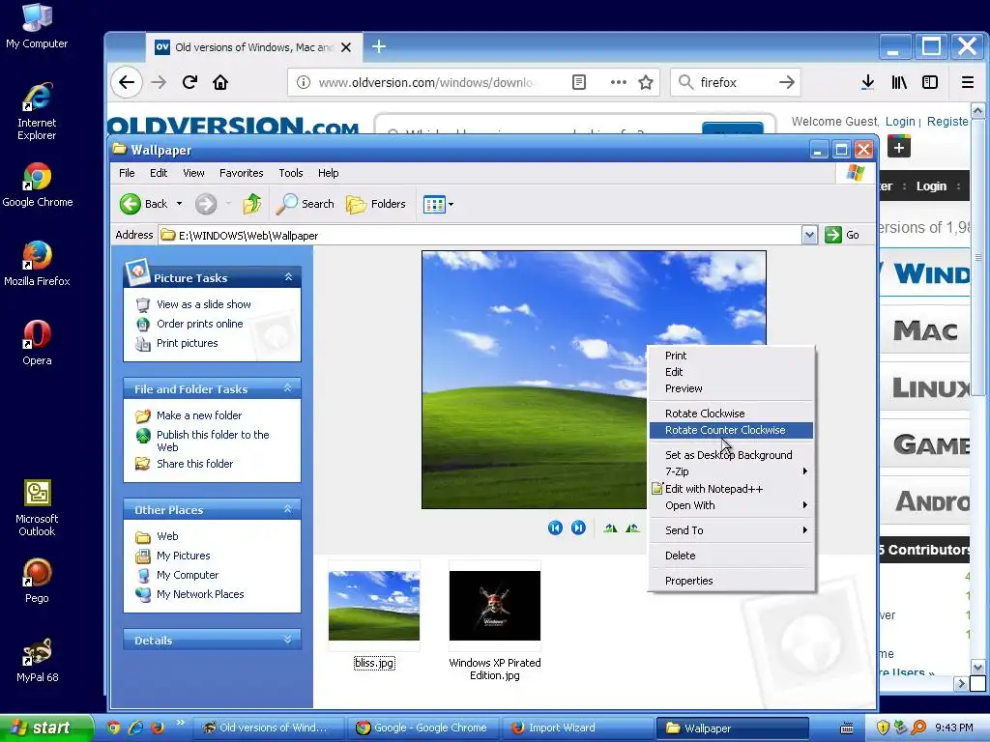Expand the 7-Zip submenu
This screenshot has width=990, height=742.
pyautogui.click(x=731, y=471)
